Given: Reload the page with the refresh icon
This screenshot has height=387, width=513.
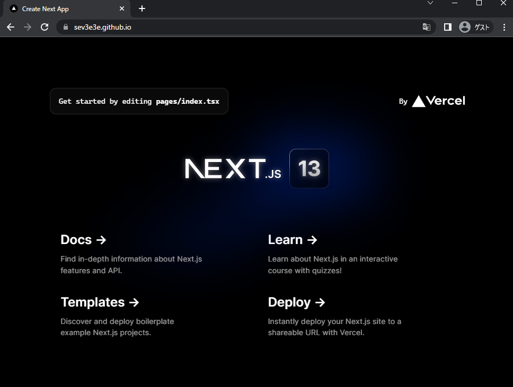Looking at the screenshot, I should [x=45, y=27].
